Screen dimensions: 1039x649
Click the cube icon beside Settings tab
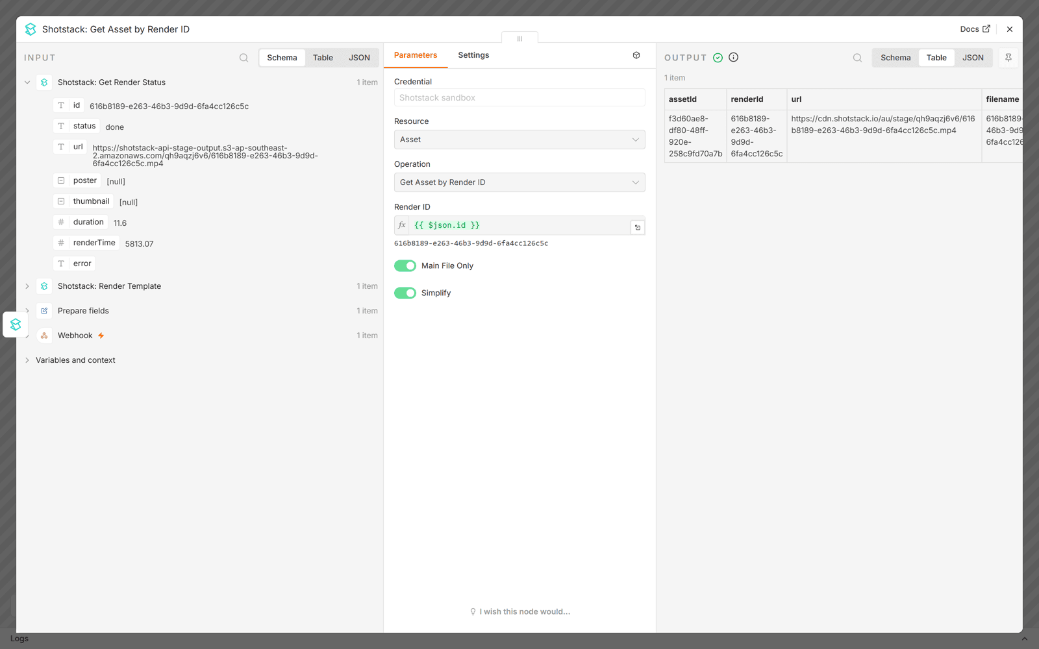(x=636, y=55)
